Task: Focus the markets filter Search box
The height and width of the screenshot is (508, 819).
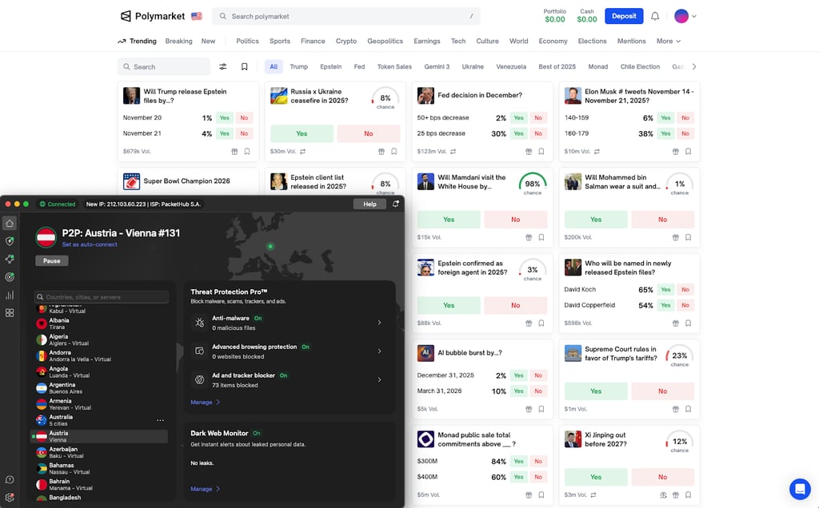Action: pyautogui.click(x=163, y=67)
